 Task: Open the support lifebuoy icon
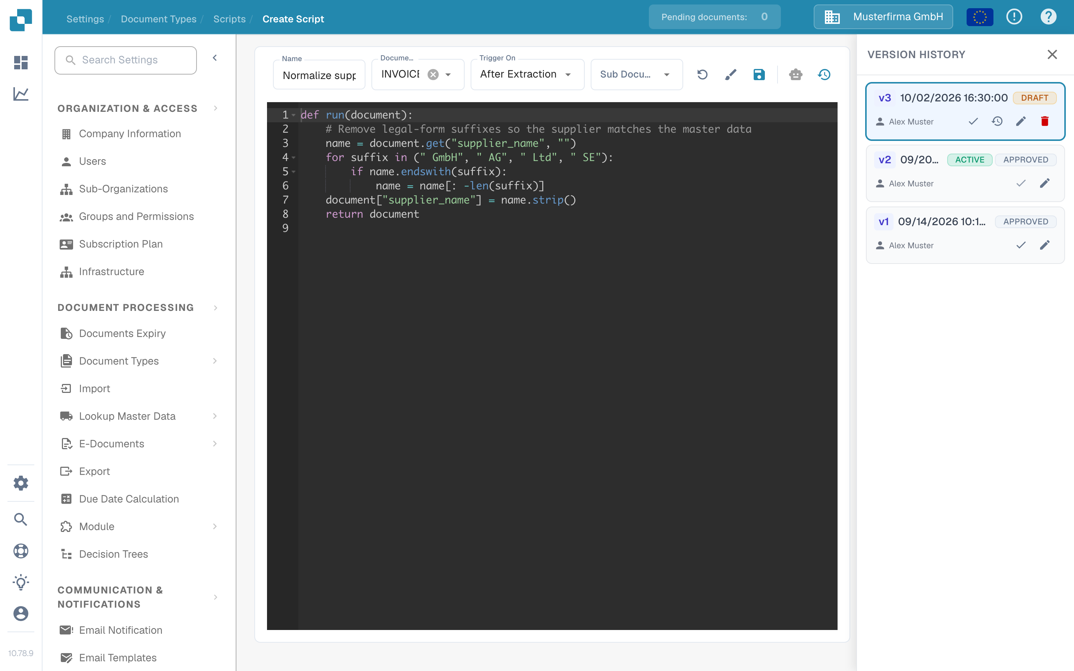point(21,551)
